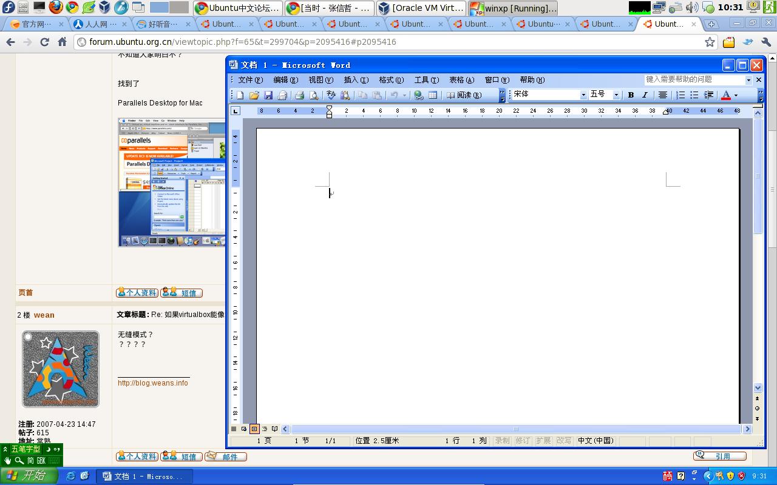777x485 pixels.
Task: Open the 文件(F) menu in Word
Action: point(250,80)
